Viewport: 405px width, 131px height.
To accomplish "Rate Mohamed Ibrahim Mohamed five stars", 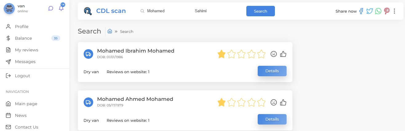I will point(261,54).
